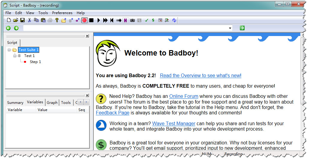This screenshot has width=309, height=160.
Task: Close the Script panel with its x button
Action: click(87, 36)
